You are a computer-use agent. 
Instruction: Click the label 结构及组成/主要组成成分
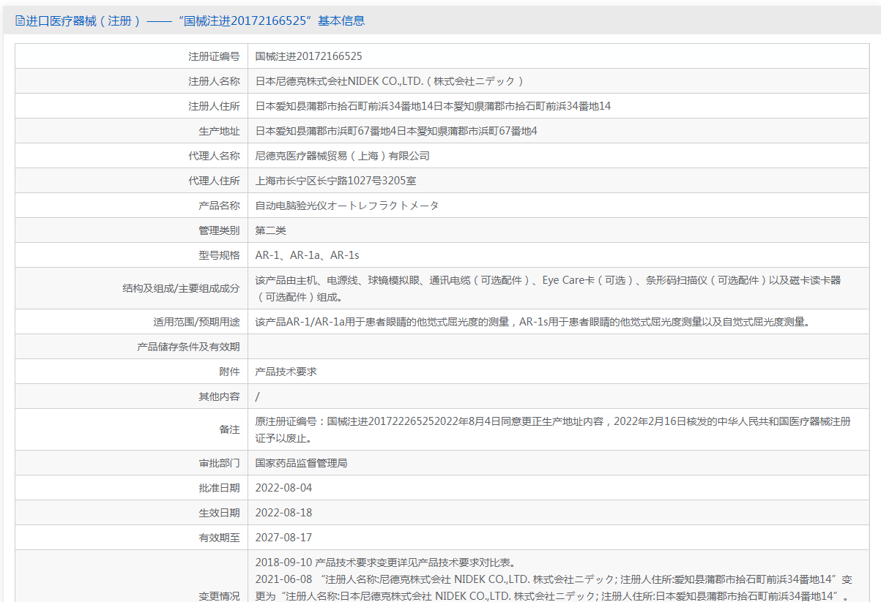[x=181, y=288]
